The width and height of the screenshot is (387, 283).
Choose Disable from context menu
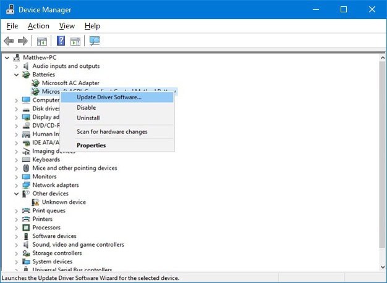(117, 107)
